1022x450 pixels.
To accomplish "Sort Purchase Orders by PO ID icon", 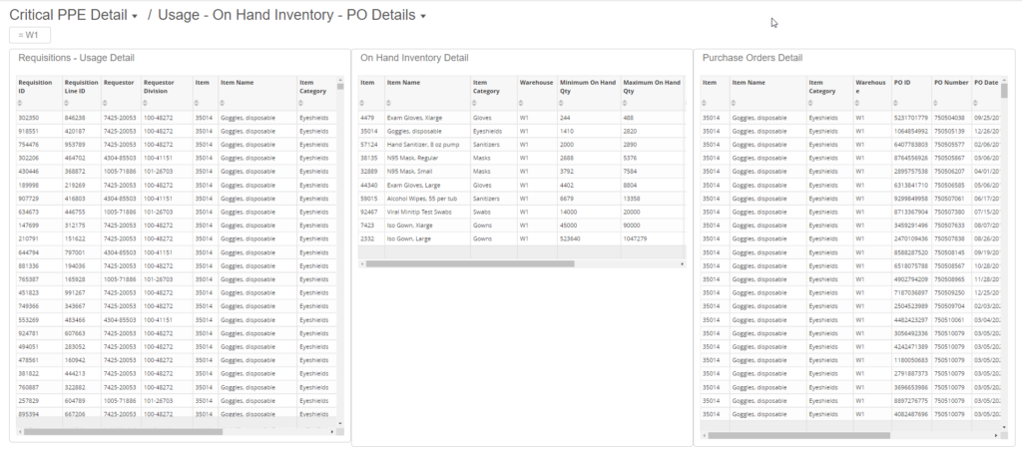I will 896,103.
